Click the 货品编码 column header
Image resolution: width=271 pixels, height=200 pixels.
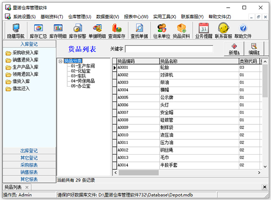pyautogui.click(x=138, y=61)
